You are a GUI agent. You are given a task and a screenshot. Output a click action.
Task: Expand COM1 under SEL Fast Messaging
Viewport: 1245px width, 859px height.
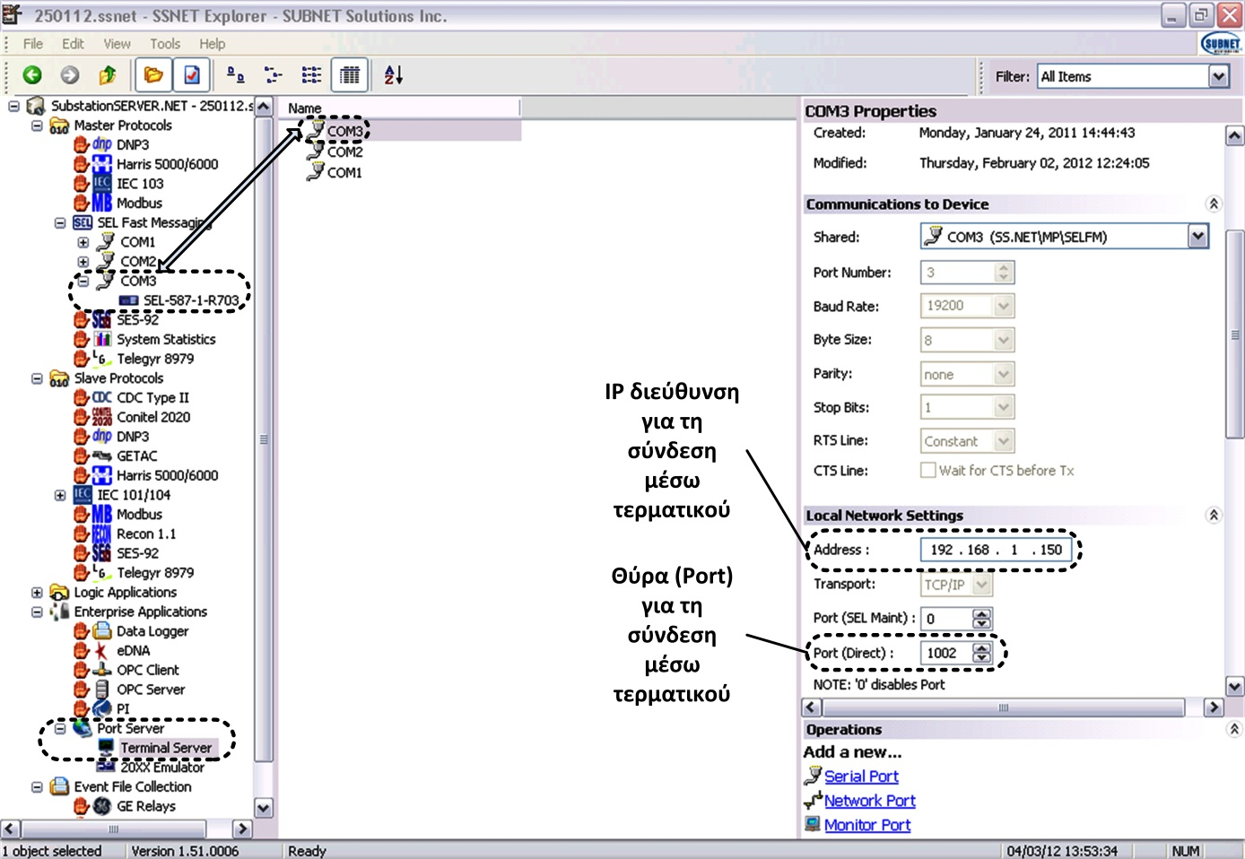83,242
